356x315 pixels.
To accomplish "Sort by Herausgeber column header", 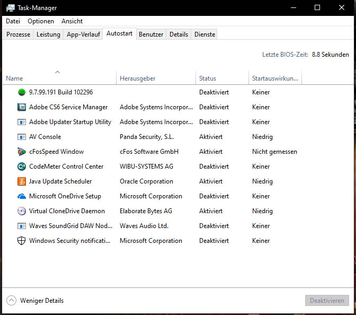I will point(156,77).
